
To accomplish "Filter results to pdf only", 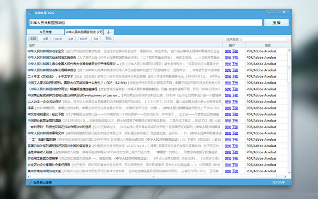I will tap(46, 39).
